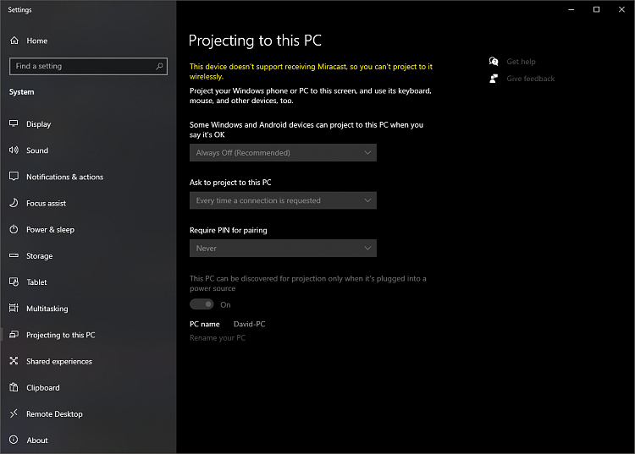635x454 pixels.
Task: Click the Focus assist moon icon
Action: click(14, 203)
